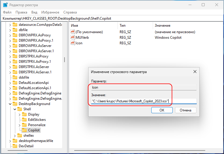Select the DevDetail tree key label
Viewport: 224px width, 154px height.
click(x=26, y=146)
